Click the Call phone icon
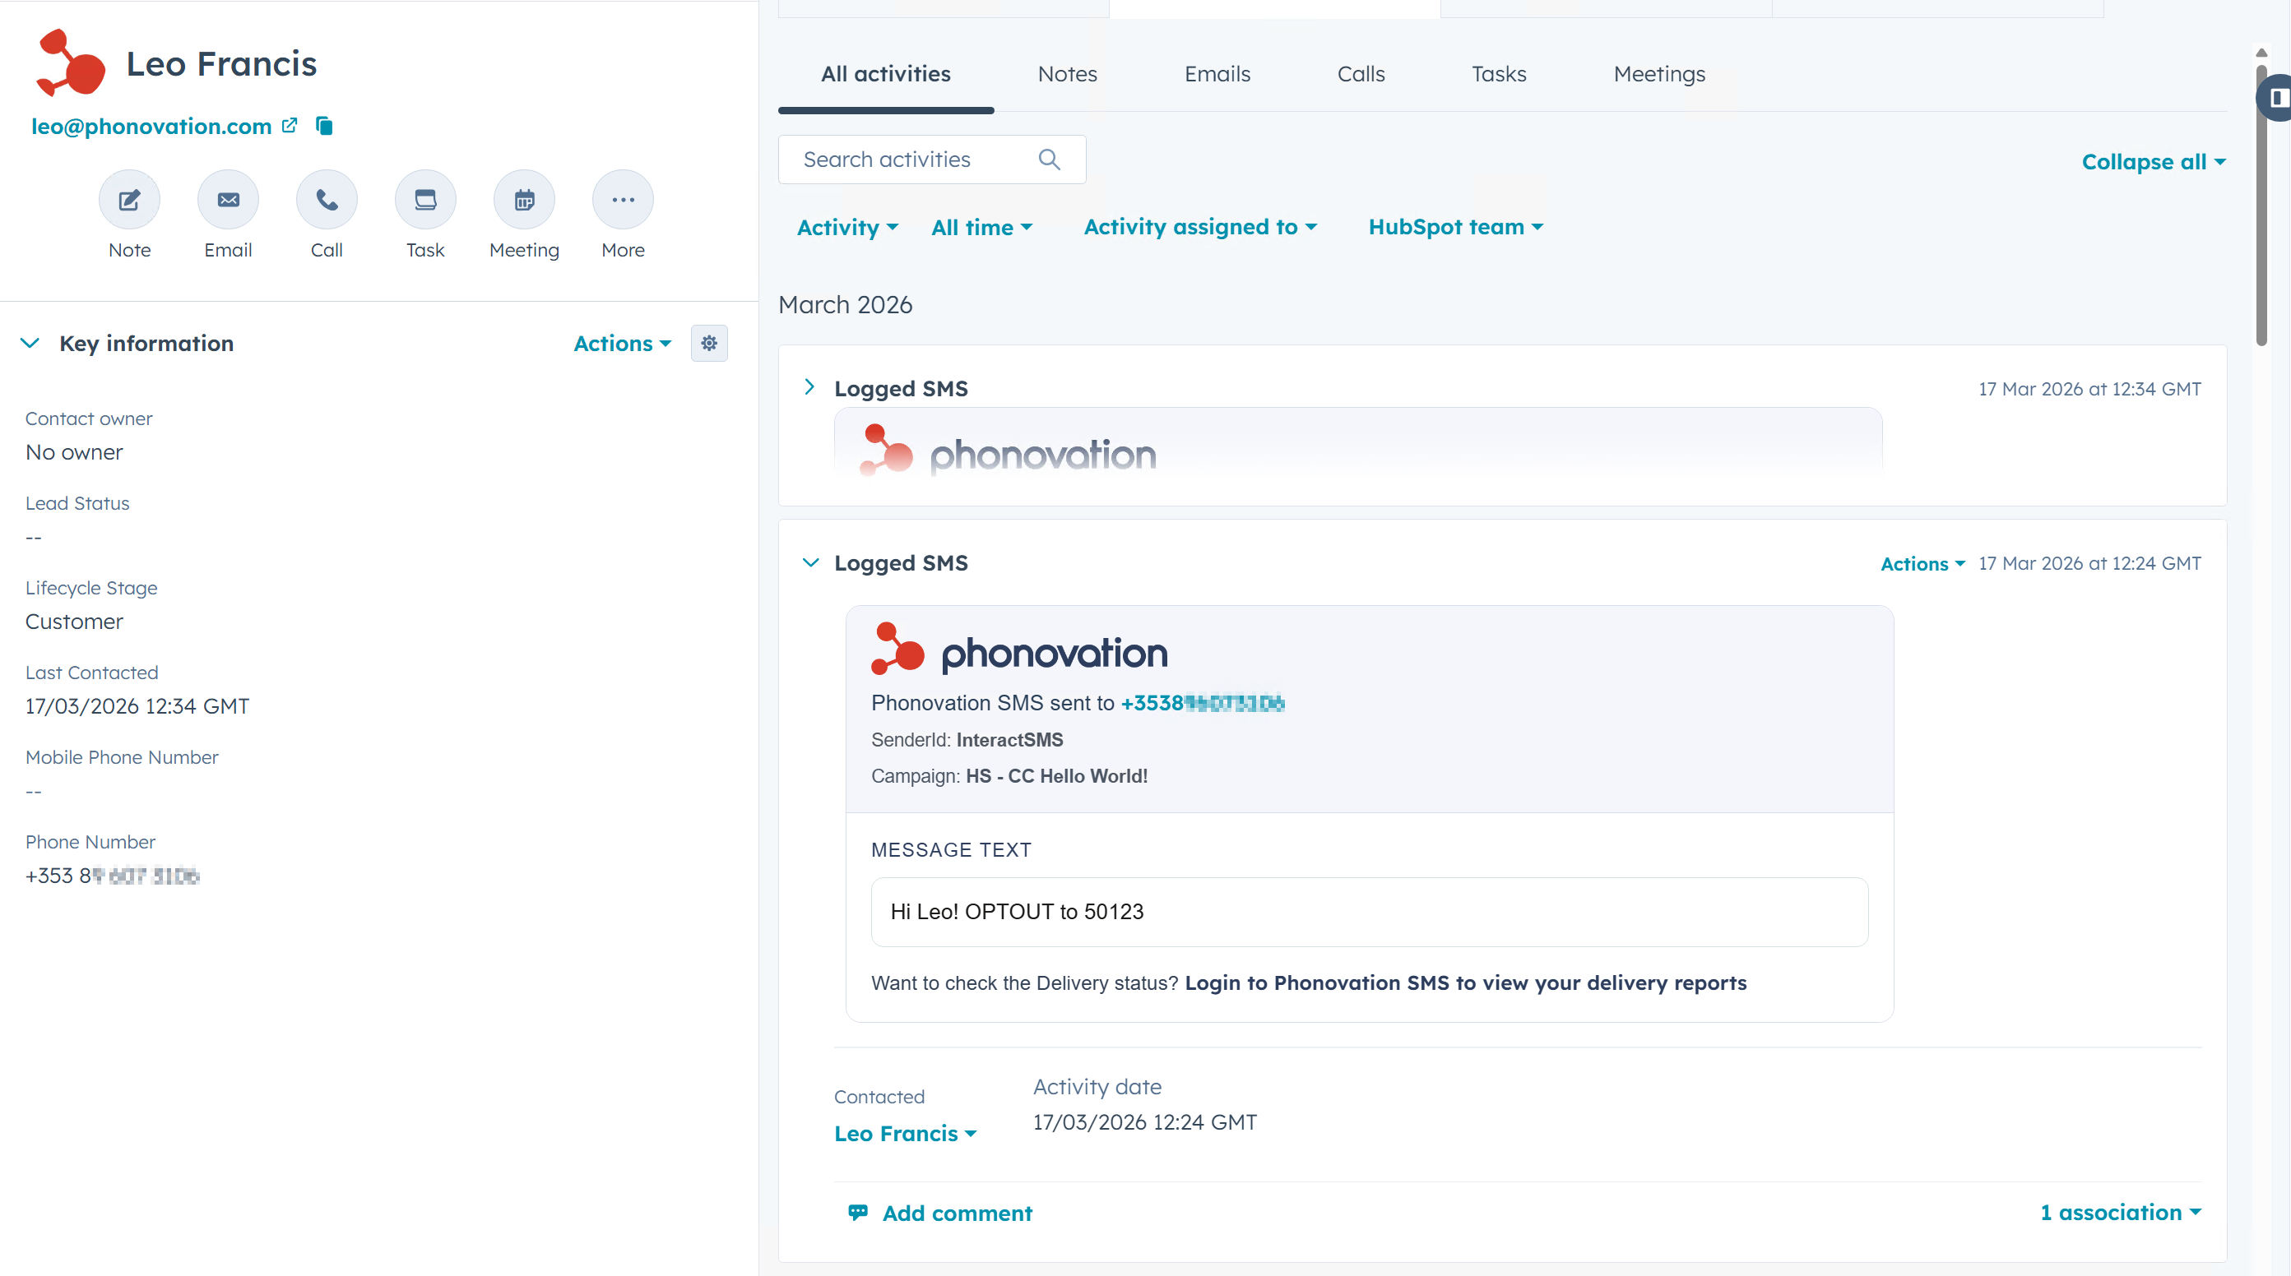 (x=327, y=200)
